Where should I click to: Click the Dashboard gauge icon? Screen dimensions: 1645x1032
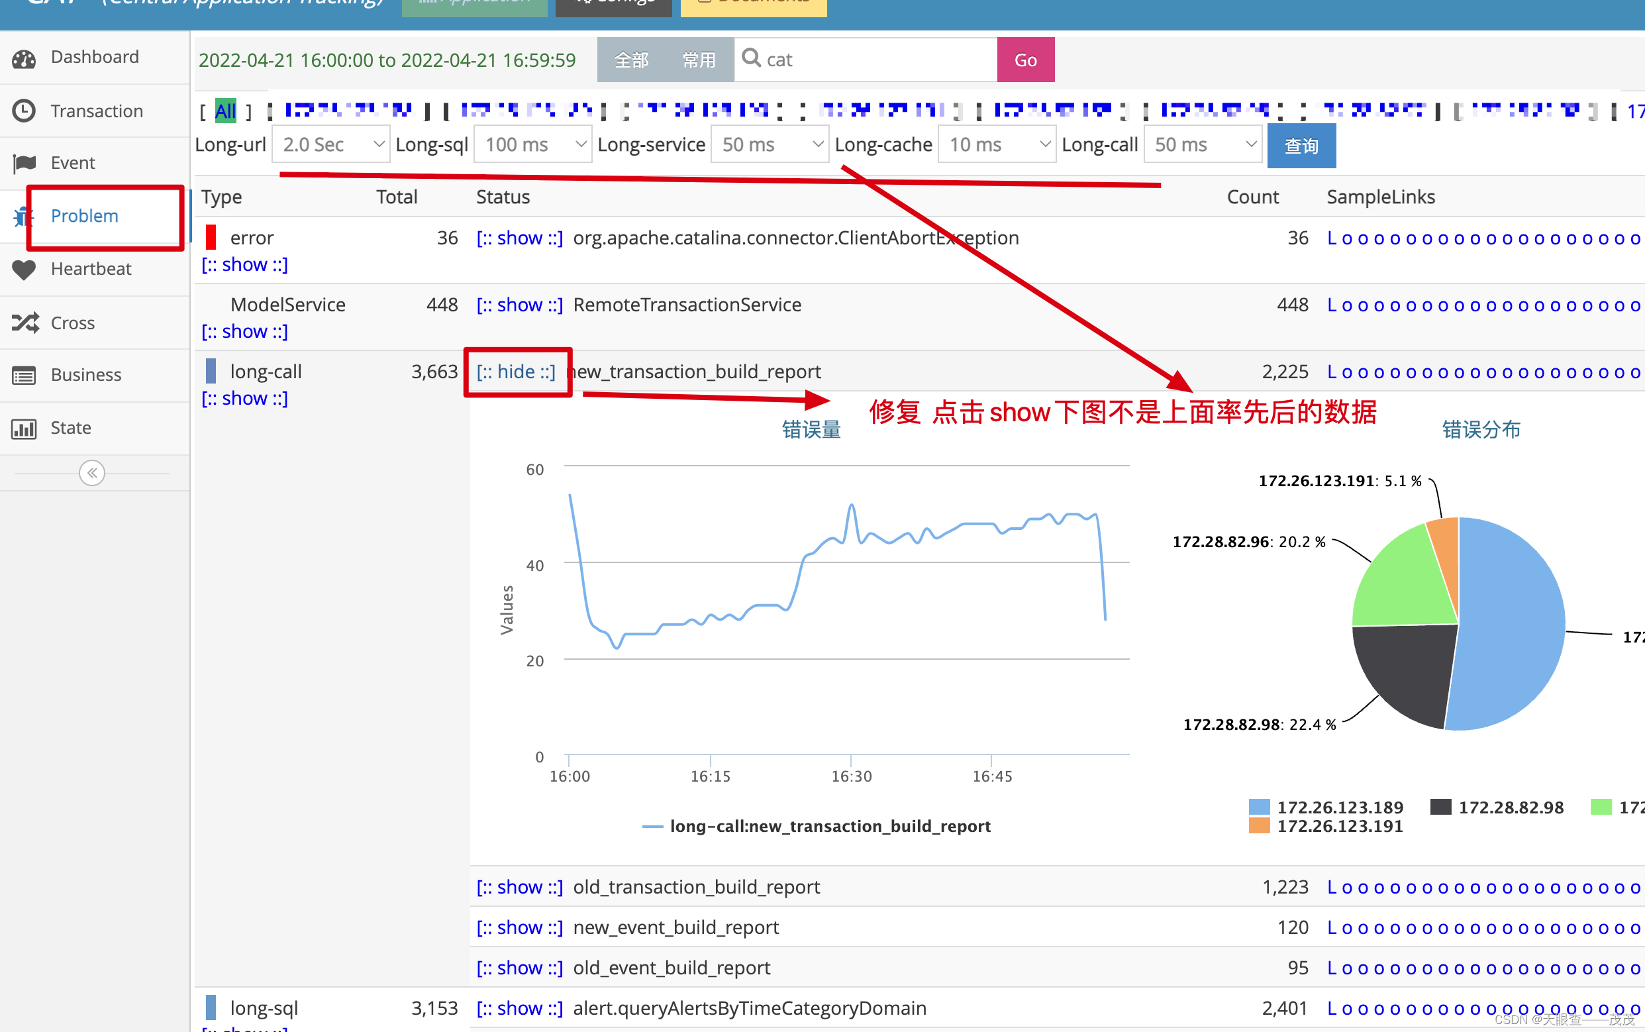click(24, 59)
